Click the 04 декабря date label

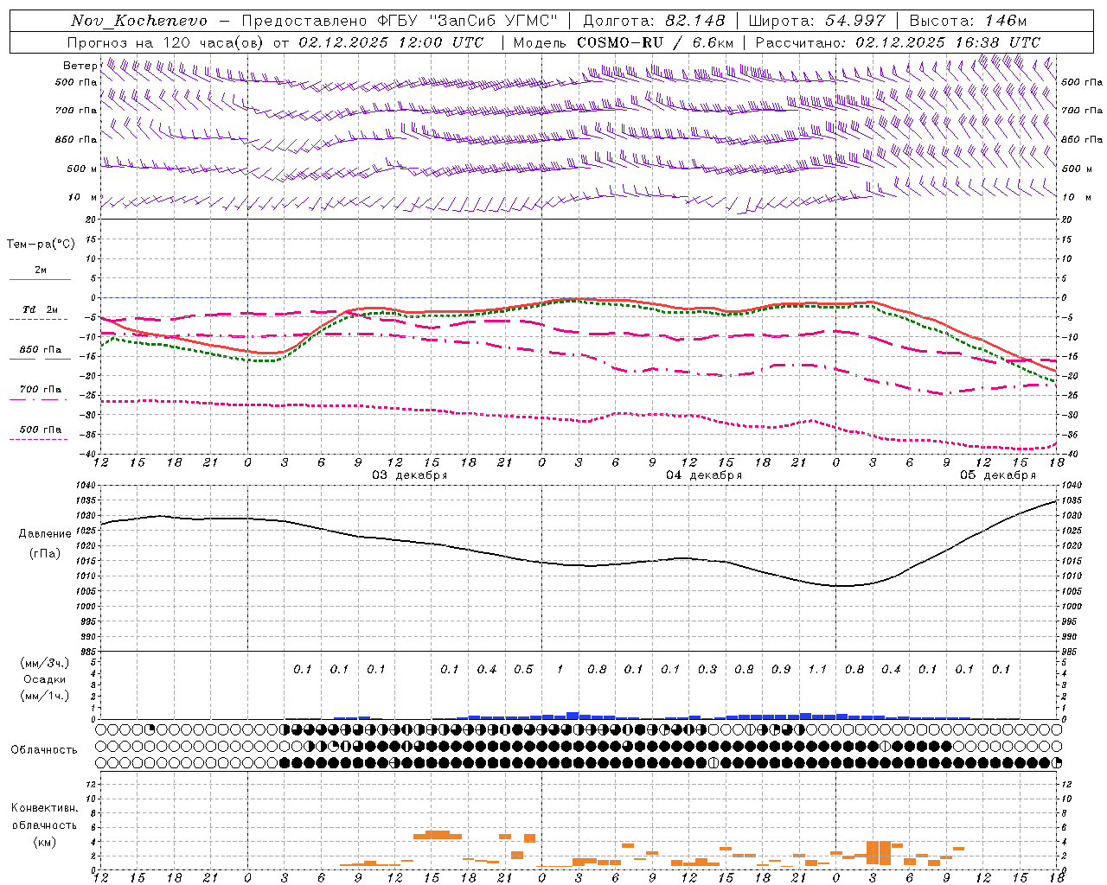(704, 475)
